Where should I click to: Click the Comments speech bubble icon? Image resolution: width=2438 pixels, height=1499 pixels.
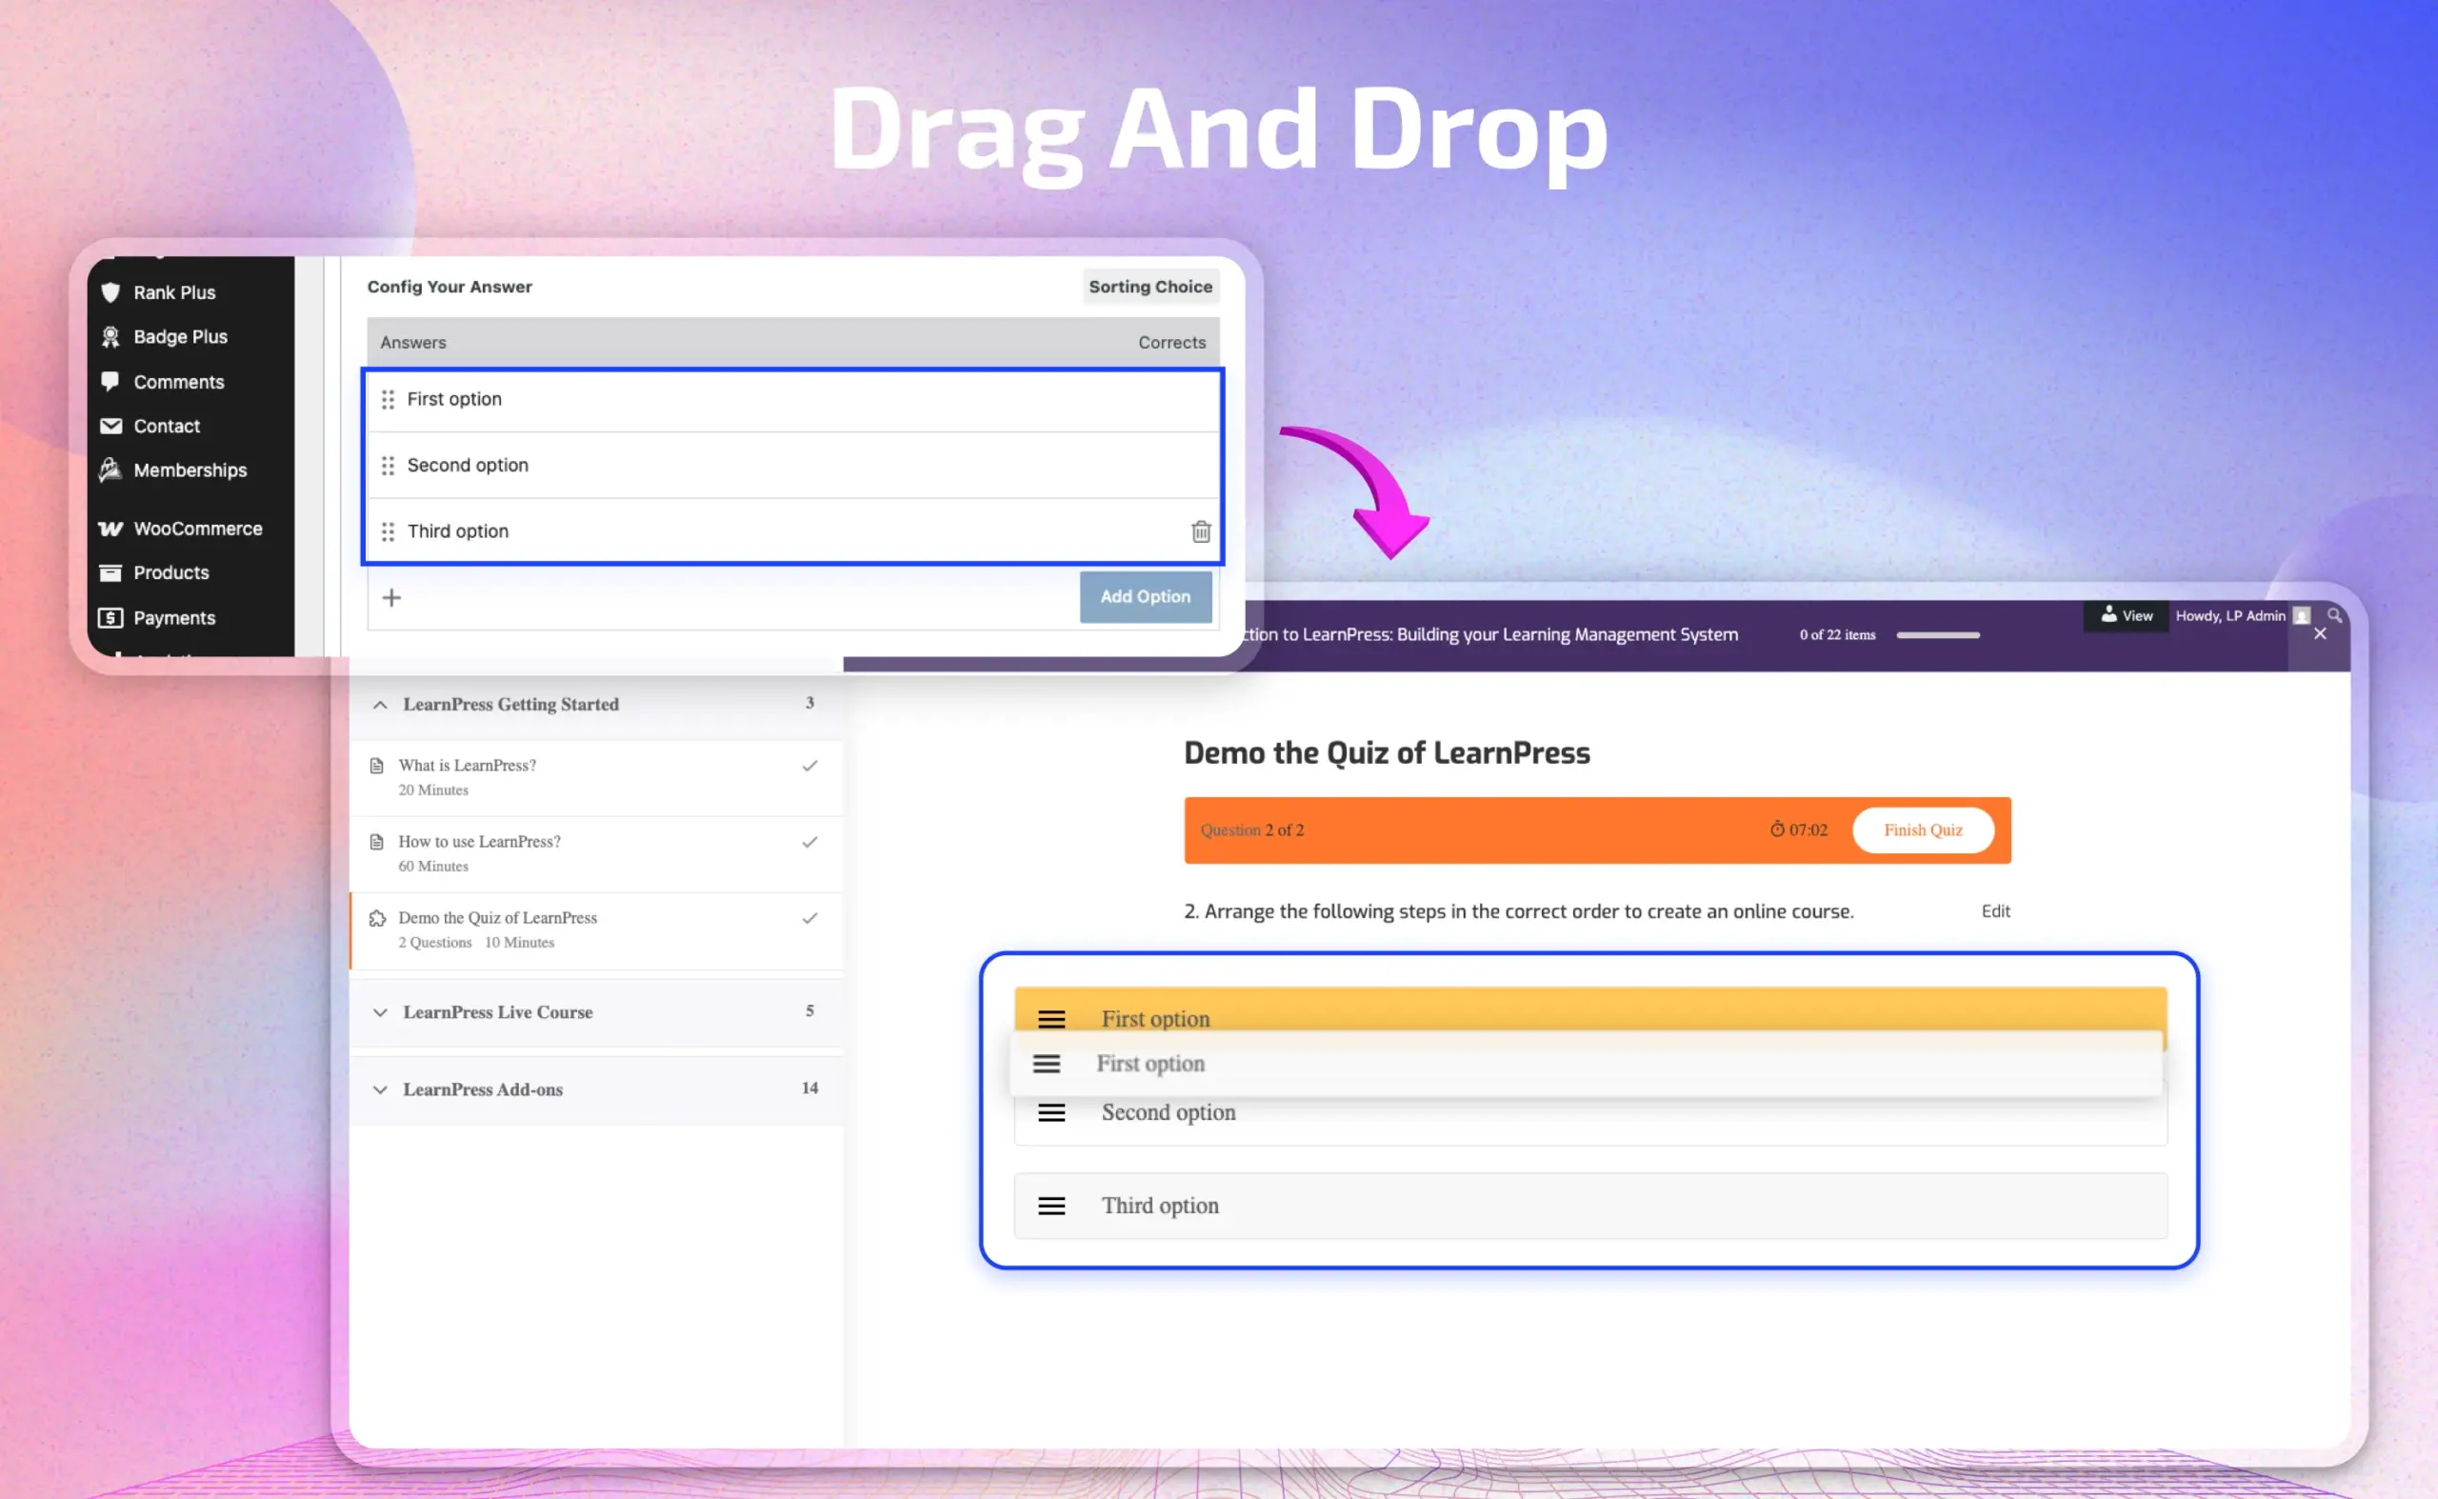click(111, 382)
